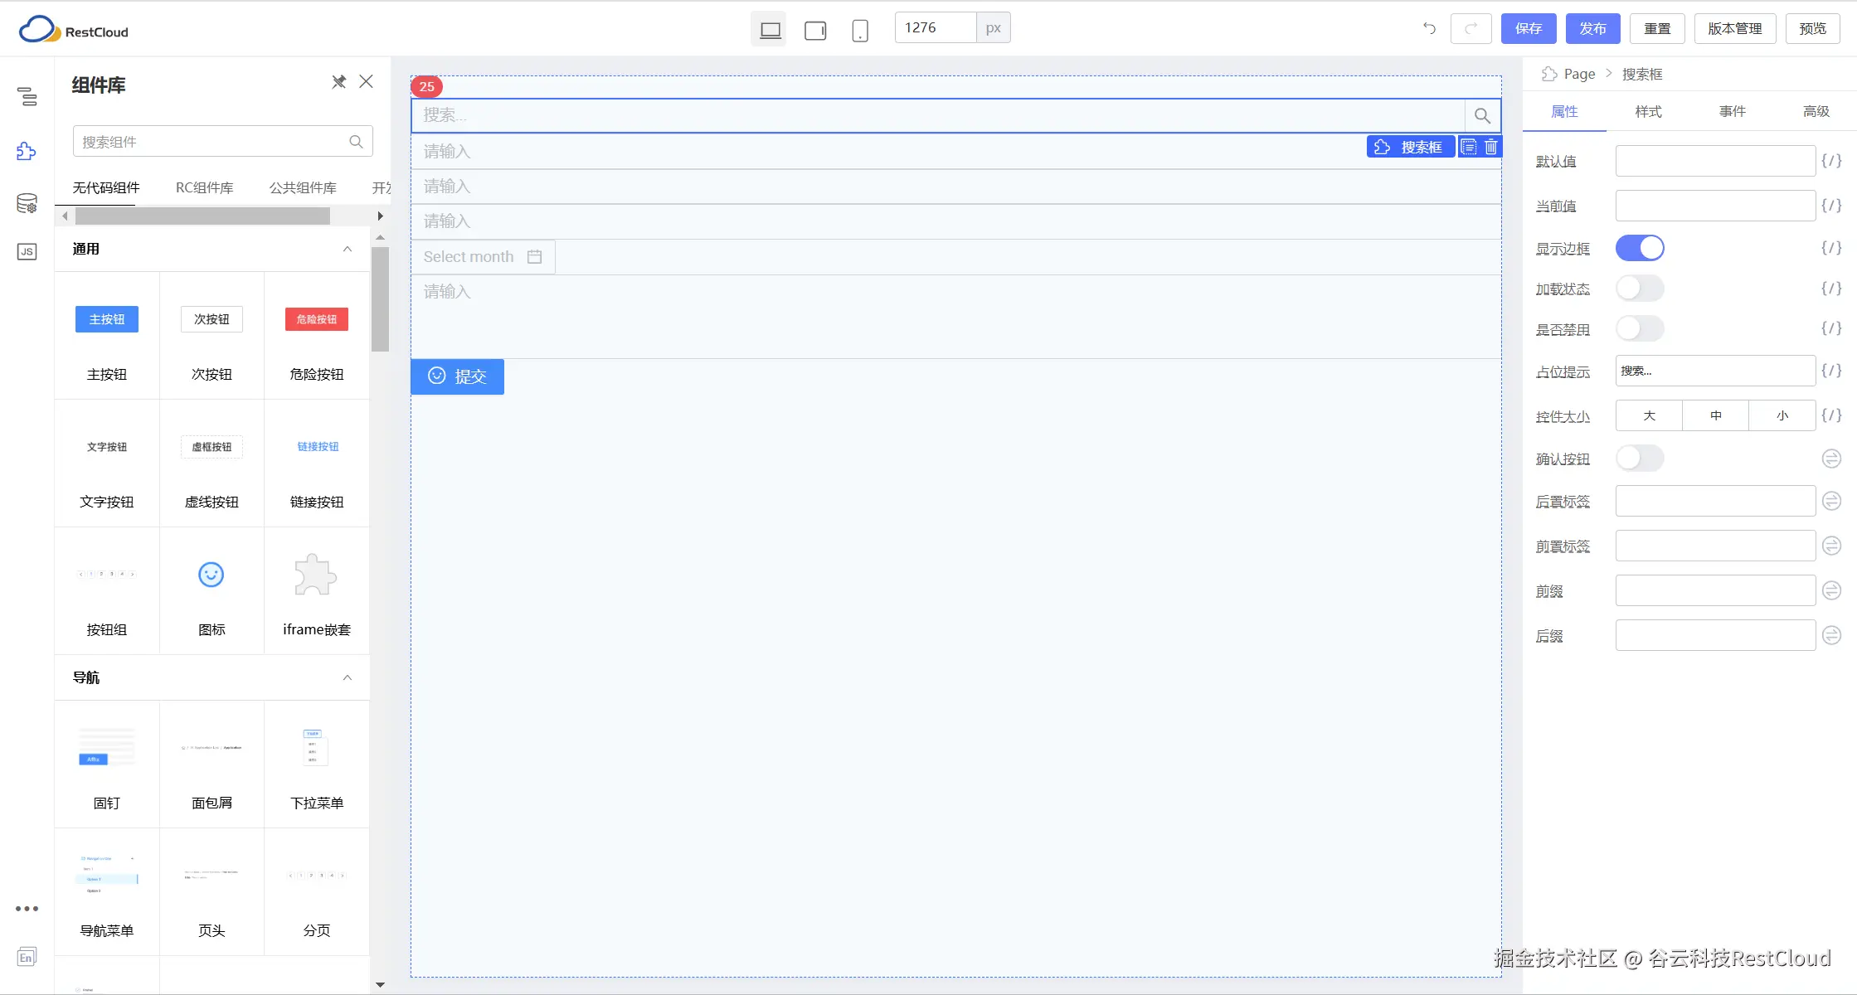Close the component library panel
This screenshot has height=995, width=1857.
pyautogui.click(x=366, y=81)
